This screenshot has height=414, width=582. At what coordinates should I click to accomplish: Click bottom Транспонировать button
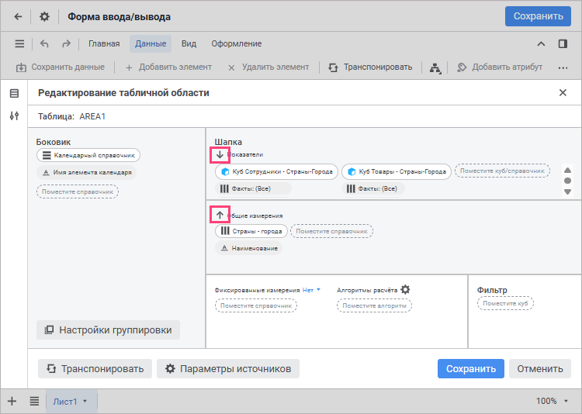(95, 369)
